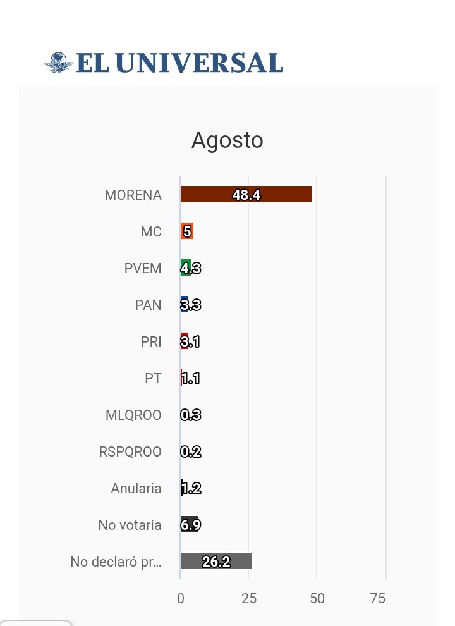The height and width of the screenshot is (626, 455).
Task: Select the red PRI 3.1 bar
Action: pyautogui.click(x=185, y=341)
